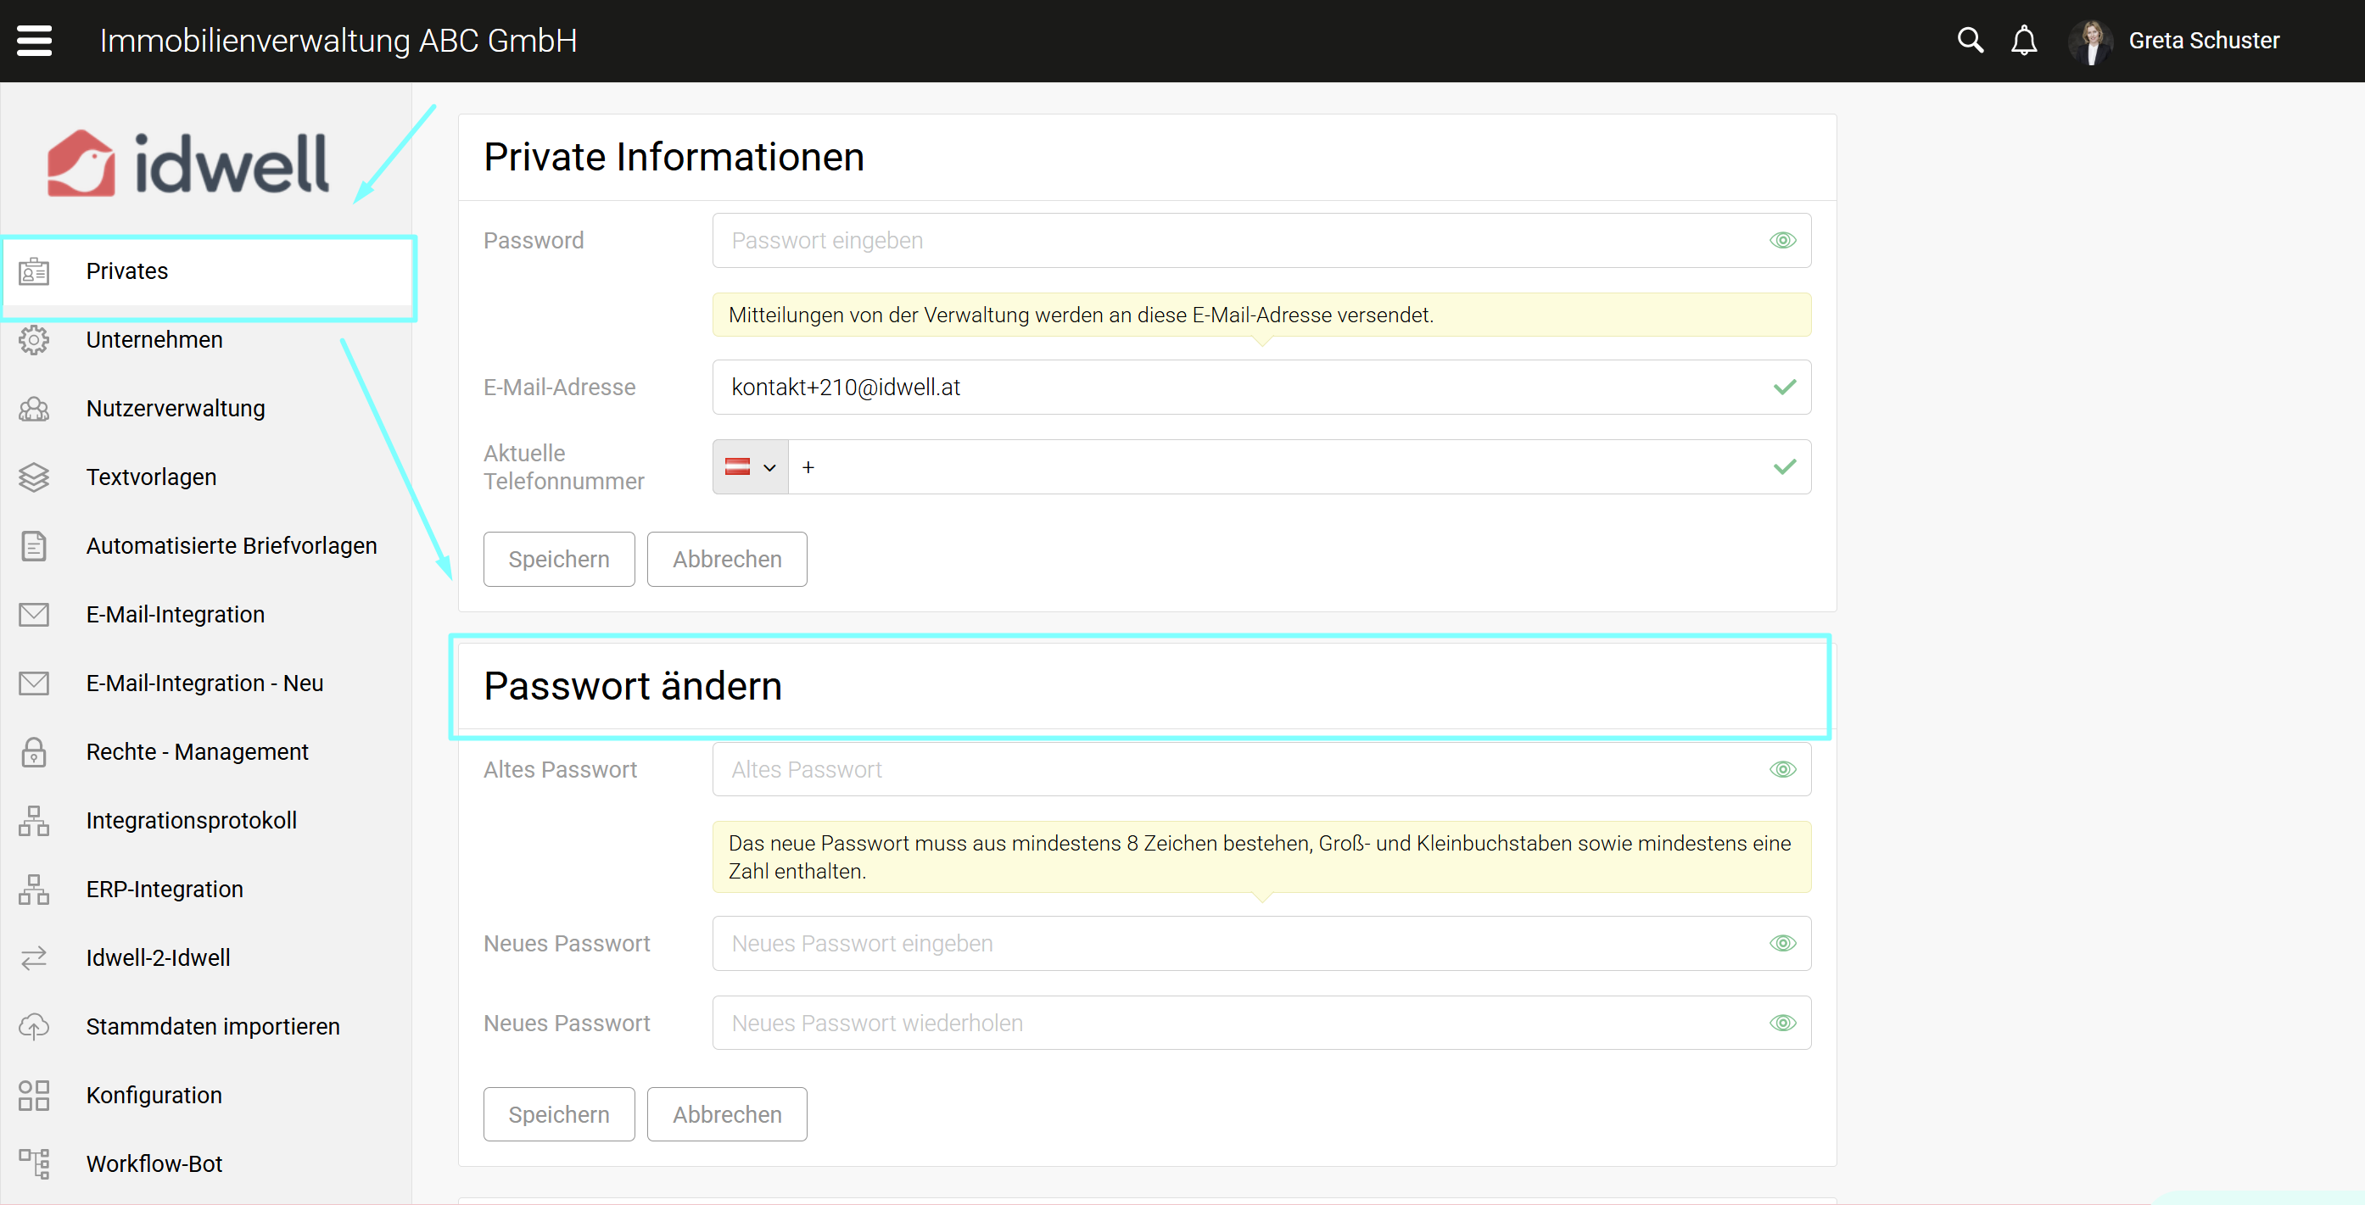The height and width of the screenshot is (1205, 2365).
Task: Click the Workflow-Bot sidebar icon
Action: pos(34,1163)
